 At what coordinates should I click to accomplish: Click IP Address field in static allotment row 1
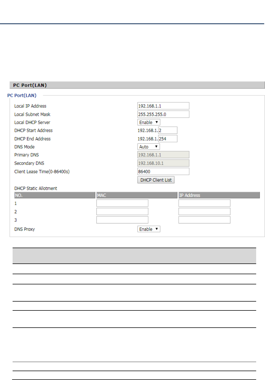204,203
